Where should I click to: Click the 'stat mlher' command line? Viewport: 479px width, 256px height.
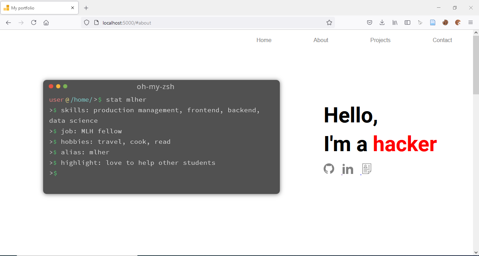(x=98, y=100)
